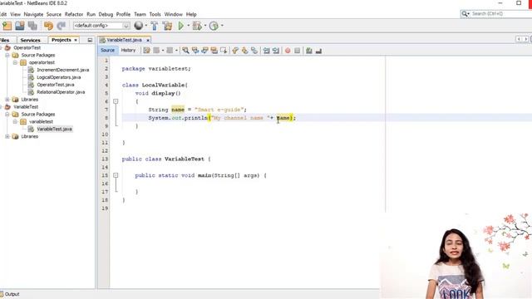Click the Comment lines icon
The image size is (532, 299).
[308, 51]
